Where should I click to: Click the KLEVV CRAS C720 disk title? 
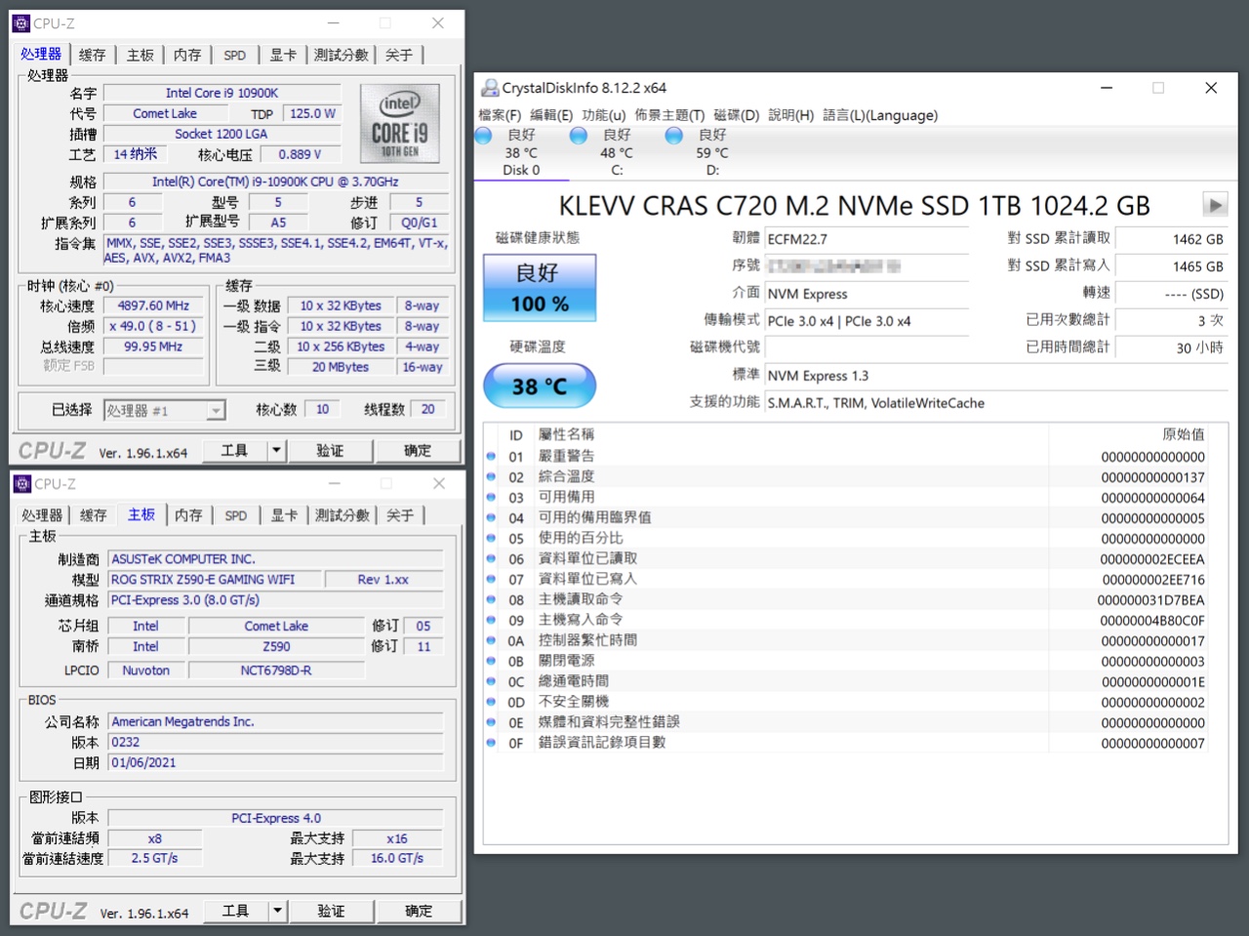tap(854, 206)
